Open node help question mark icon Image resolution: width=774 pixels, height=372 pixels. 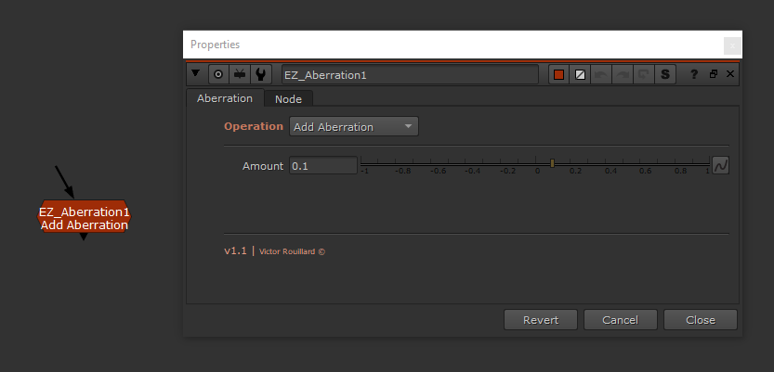[x=694, y=74]
